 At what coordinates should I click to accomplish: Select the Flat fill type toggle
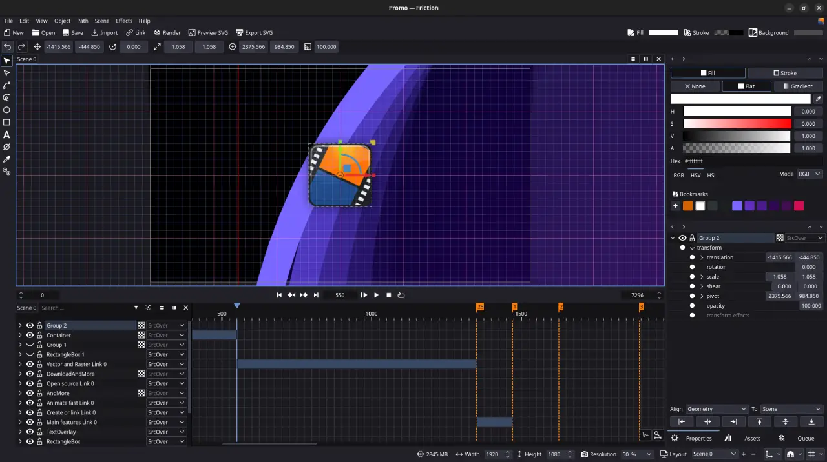point(748,86)
